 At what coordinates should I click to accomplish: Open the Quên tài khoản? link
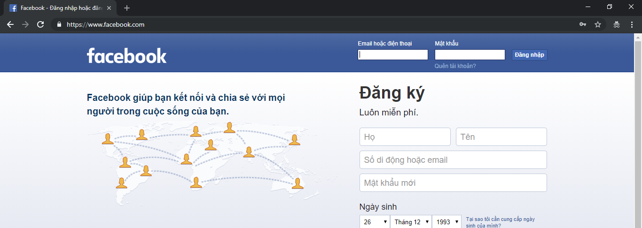pyautogui.click(x=455, y=66)
